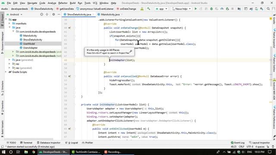Viewport: 276px width, 155px height.
Task: Open the SDK Manager icon
Action: point(262,9)
